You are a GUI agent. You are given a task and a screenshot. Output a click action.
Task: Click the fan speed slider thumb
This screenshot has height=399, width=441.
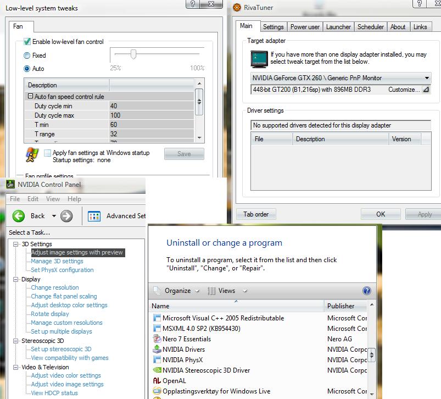pyautogui.click(x=133, y=54)
